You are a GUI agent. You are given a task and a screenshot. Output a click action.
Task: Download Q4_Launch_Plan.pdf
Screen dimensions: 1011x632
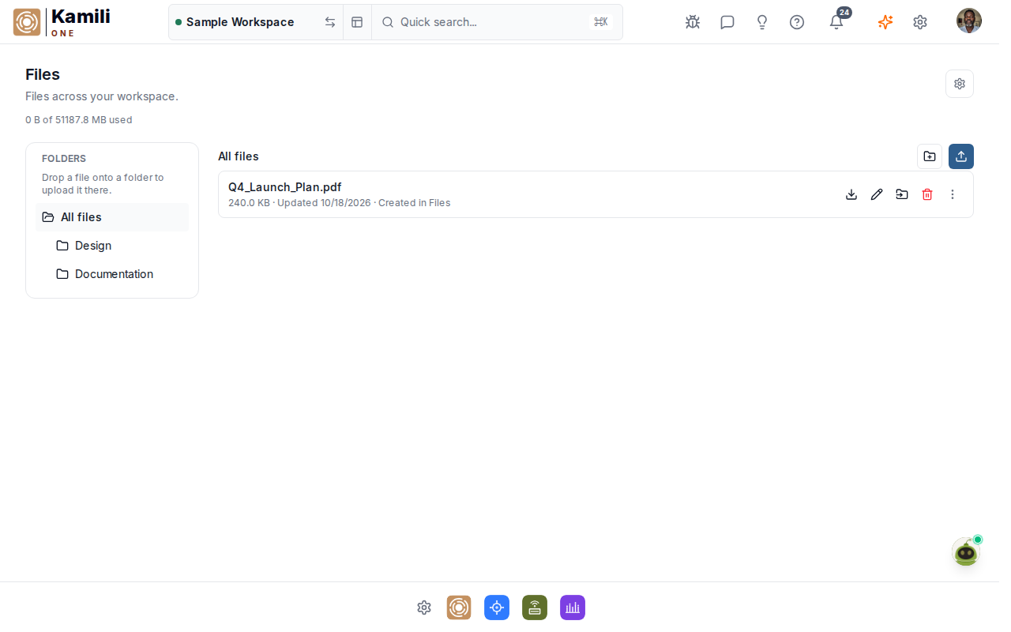pyautogui.click(x=851, y=194)
